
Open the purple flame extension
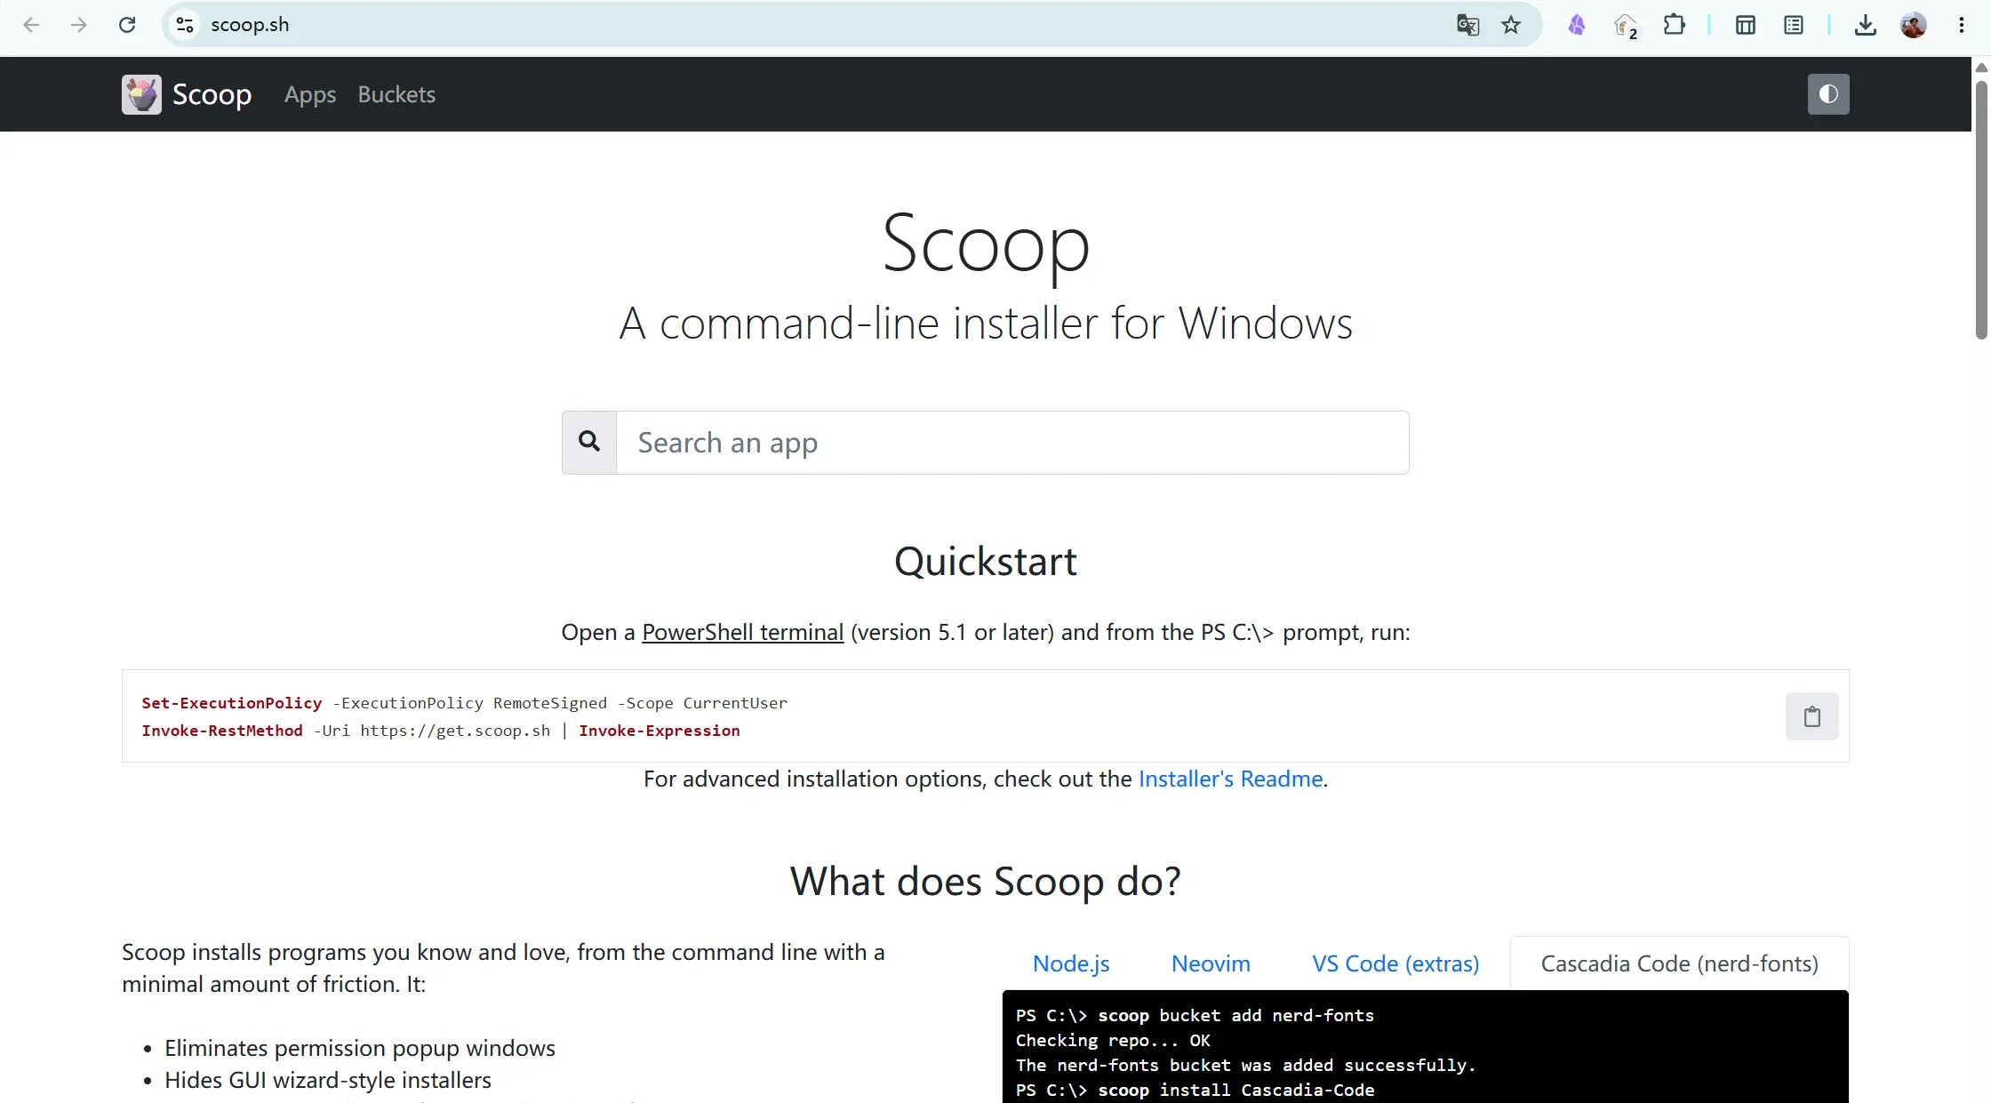coord(1577,25)
